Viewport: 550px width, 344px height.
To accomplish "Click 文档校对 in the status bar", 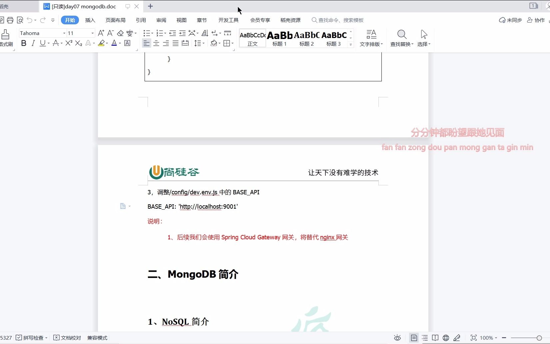I will [67, 338].
